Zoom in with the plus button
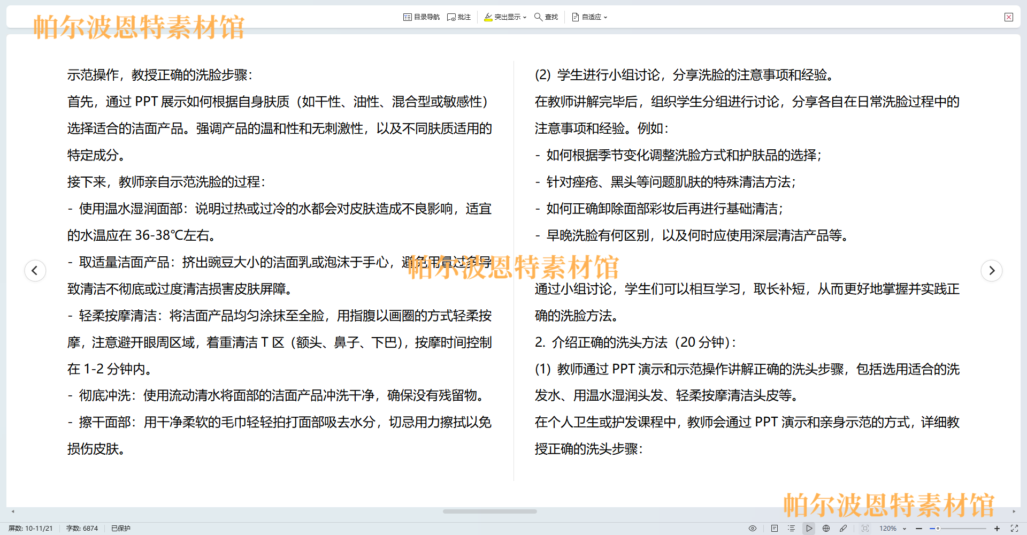 point(997,528)
